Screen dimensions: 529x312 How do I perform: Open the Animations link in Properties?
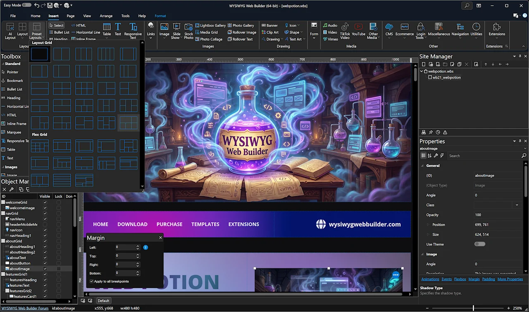[x=430, y=279]
